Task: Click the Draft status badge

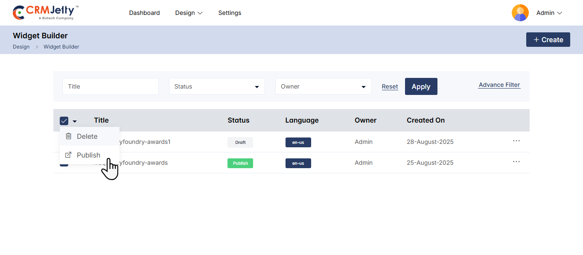Action: pyautogui.click(x=240, y=142)
